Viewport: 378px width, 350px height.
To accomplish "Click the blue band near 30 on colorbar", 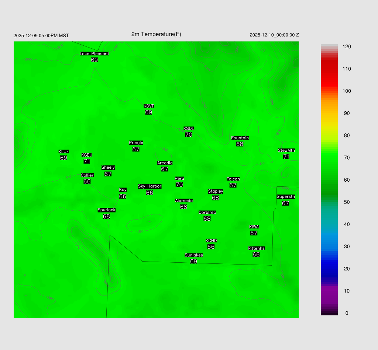I will (x=329, y=246).
